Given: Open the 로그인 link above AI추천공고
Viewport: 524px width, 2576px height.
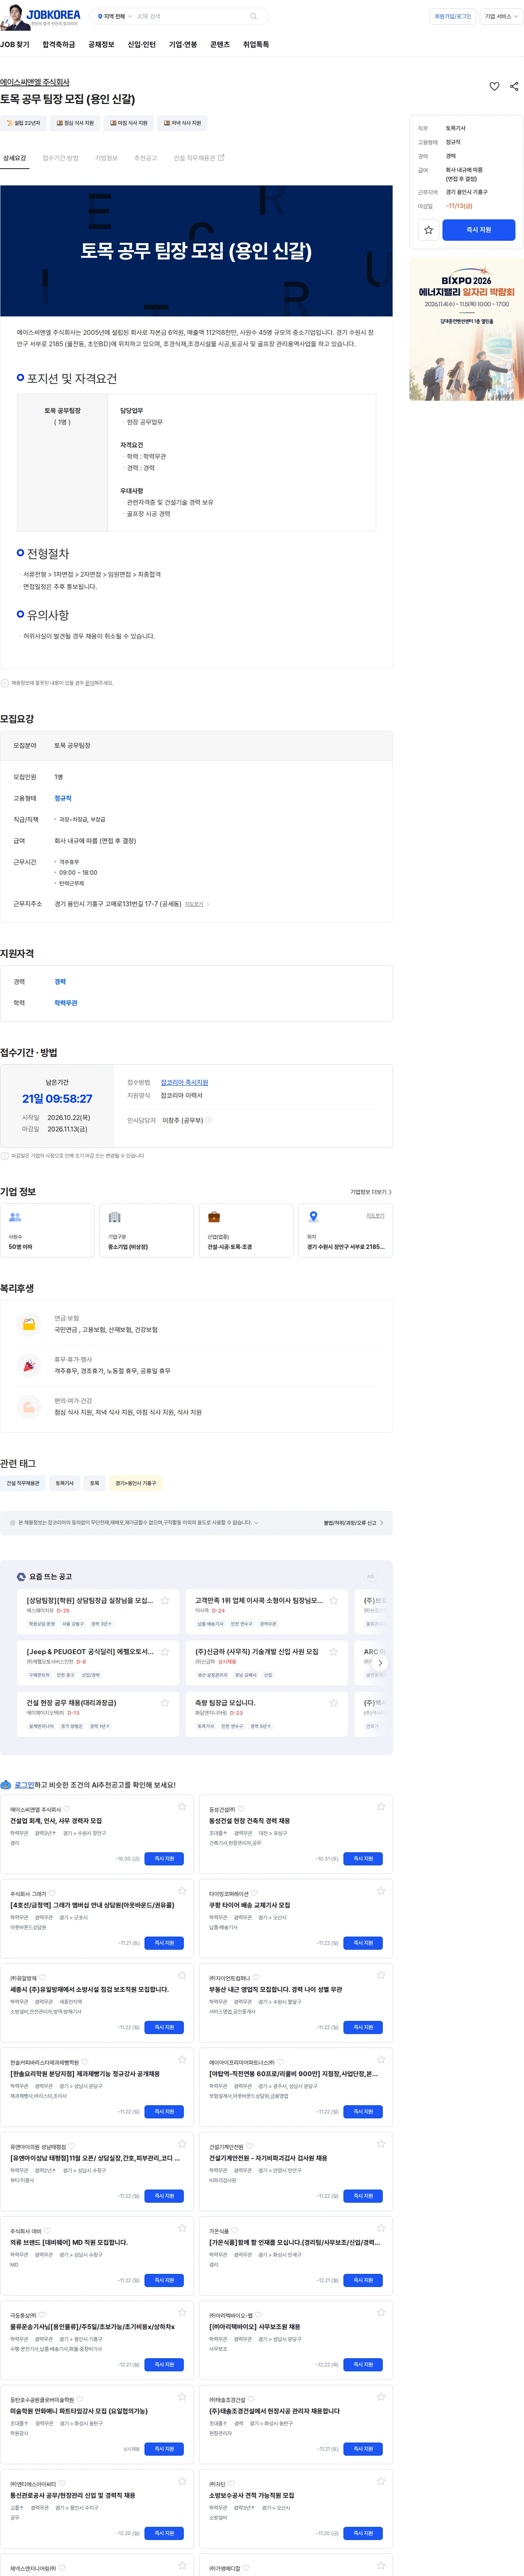Looking at the screenshot, I should [24, 1785].
